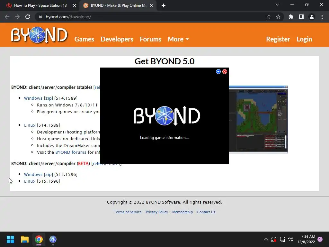This screenshot has height=247, width=329.
Task: Click the blue down-arrow icon on loading popup
Action: point(218,72)
